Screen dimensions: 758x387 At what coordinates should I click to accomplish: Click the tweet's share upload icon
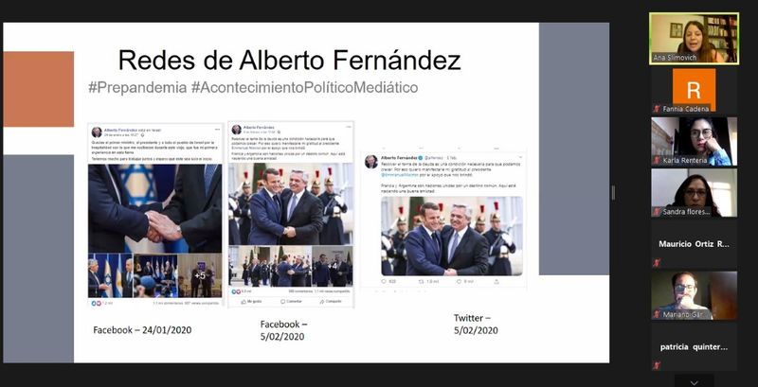pos(495,281)
